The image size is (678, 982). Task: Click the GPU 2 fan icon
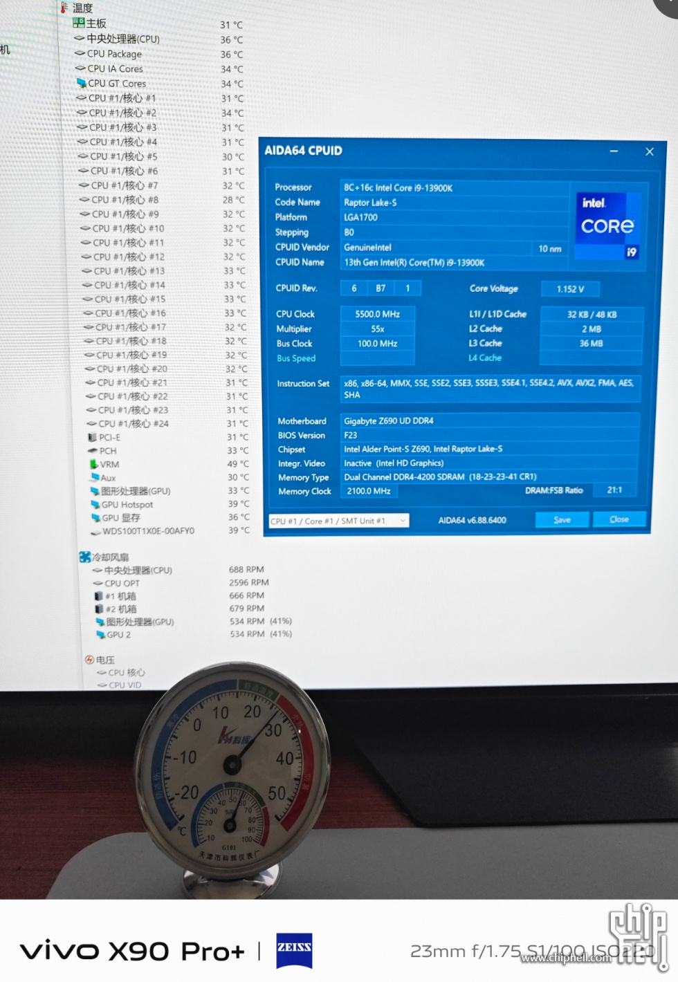pos(101,634)
